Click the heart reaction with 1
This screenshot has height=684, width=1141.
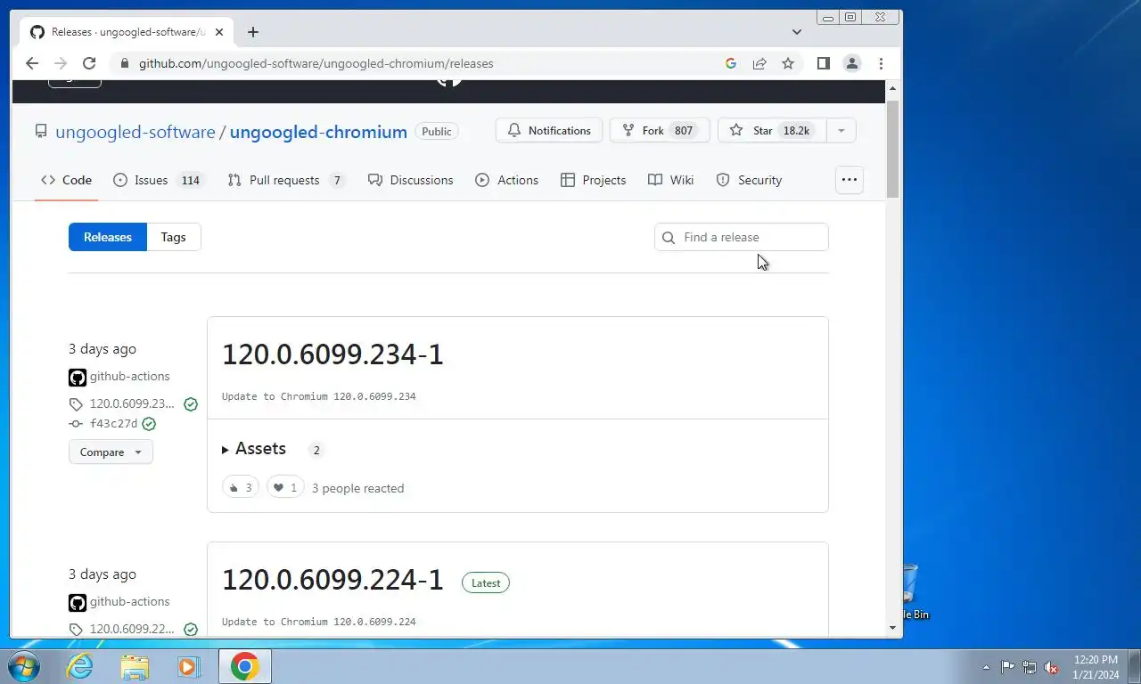pos(285,487)
